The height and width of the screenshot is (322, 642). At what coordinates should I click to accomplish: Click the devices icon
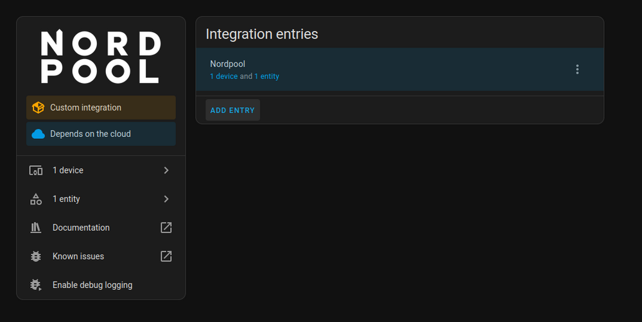(x=36, y=170)
